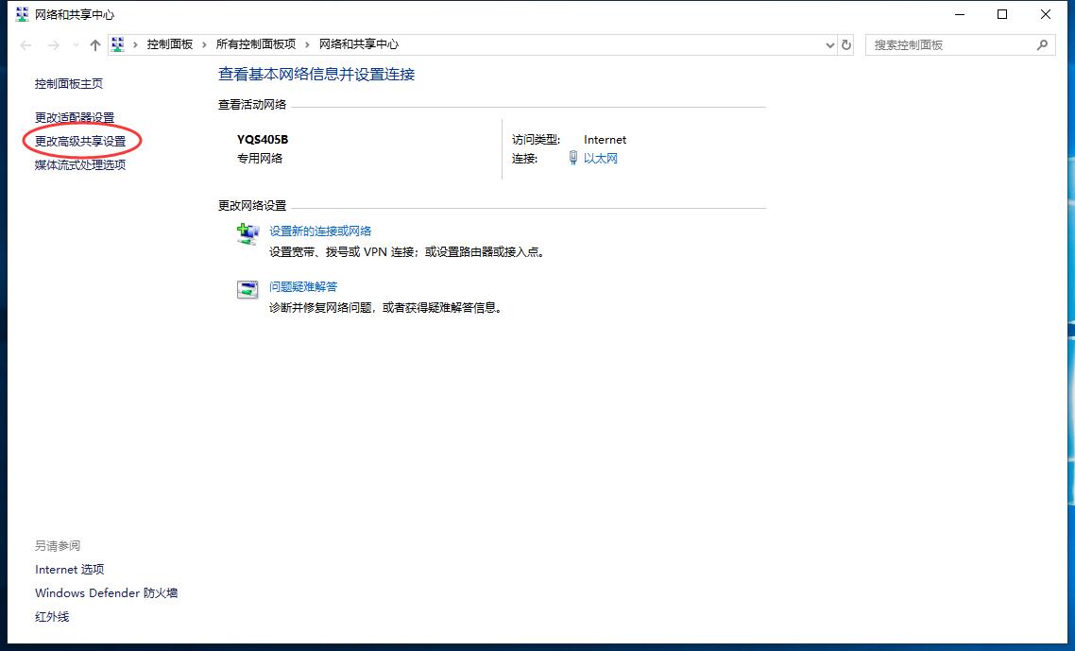Open the 以太网 connection link
The height and width of the screenshot is (651, 1075).
[x=601, y=159]
